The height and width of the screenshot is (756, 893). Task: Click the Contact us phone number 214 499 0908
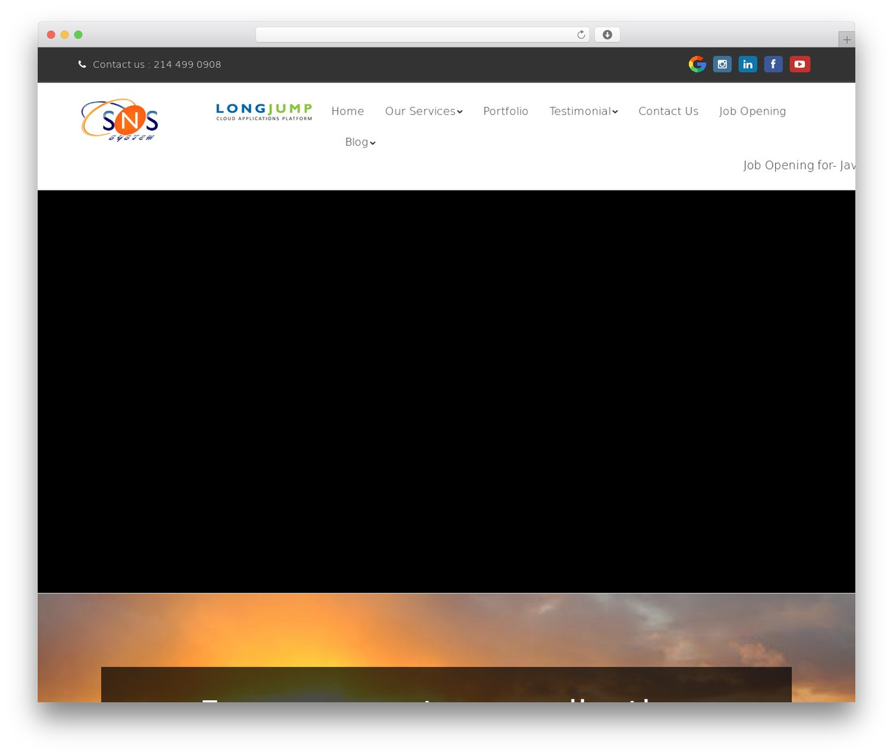tap(187, 64)
